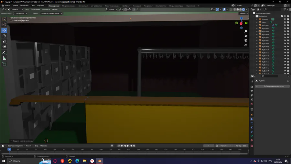
Task: Choose the Add Cube tool
Action: click(x=4, y=64)
